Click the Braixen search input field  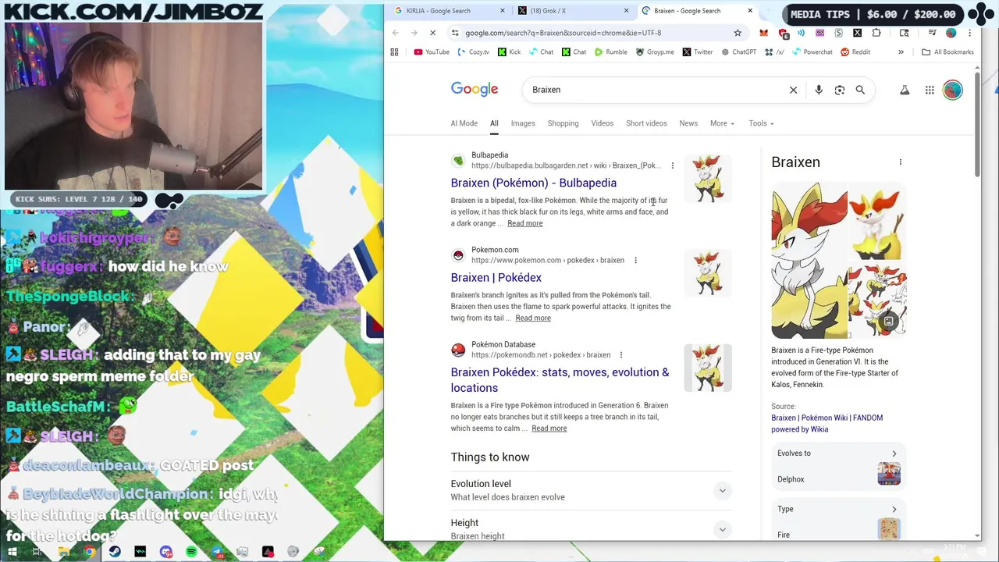pyautogui.click(x=656, y=90)
